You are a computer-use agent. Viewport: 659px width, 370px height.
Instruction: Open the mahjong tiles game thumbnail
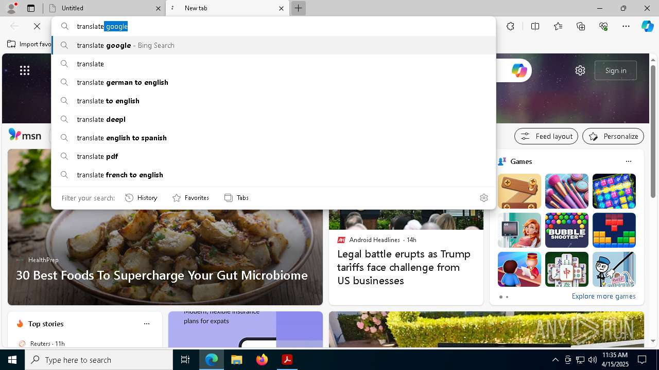(567, 269)
